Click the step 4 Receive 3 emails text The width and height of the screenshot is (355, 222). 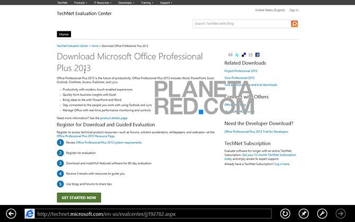pos(95,174)
